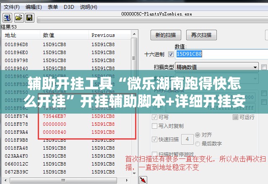The image size is (268, 184).
Task: Toggle the 可运行 checkbox
Action: [x=235, y=117]
